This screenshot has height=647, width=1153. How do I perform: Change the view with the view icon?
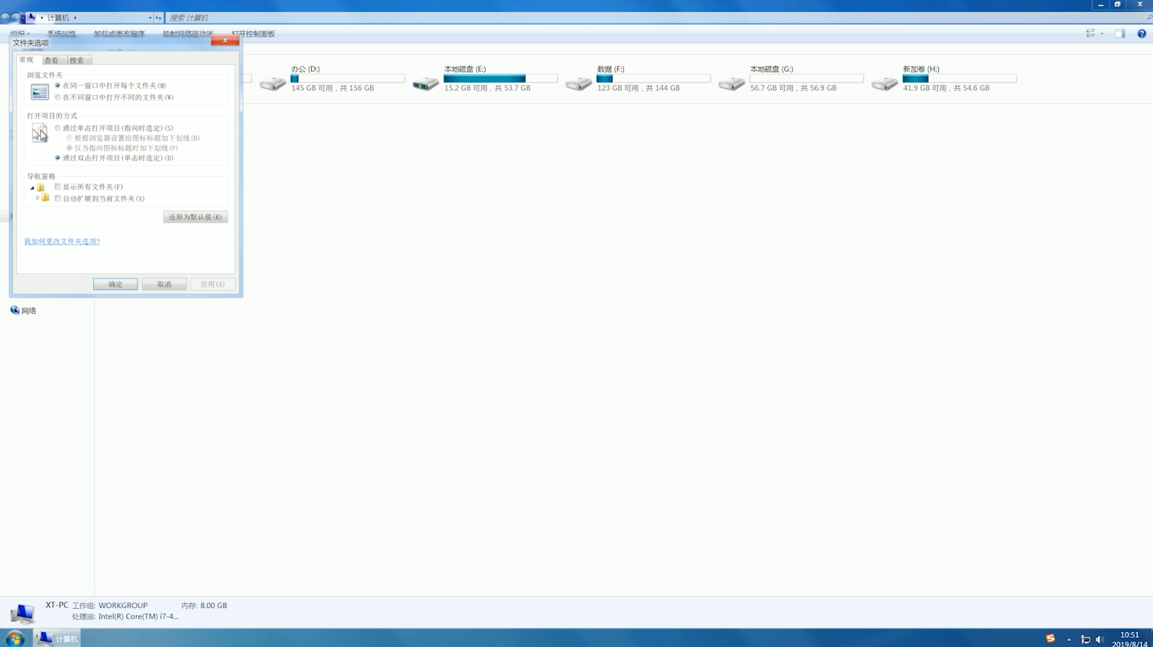[x=1090, y=33]
